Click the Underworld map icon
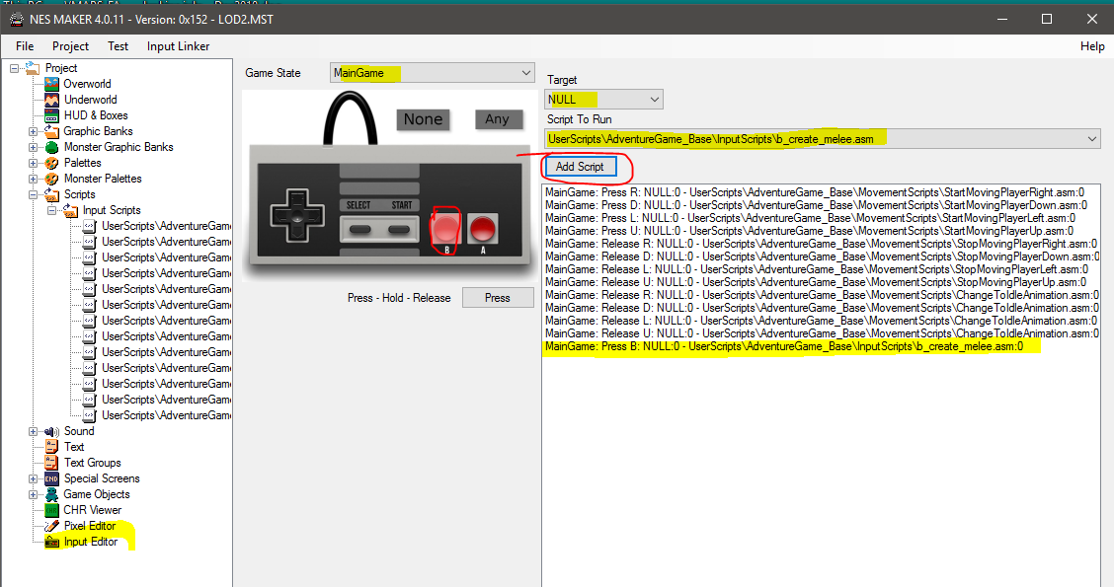The width and height of the screenshot is (1114, 587). point(52,100)
